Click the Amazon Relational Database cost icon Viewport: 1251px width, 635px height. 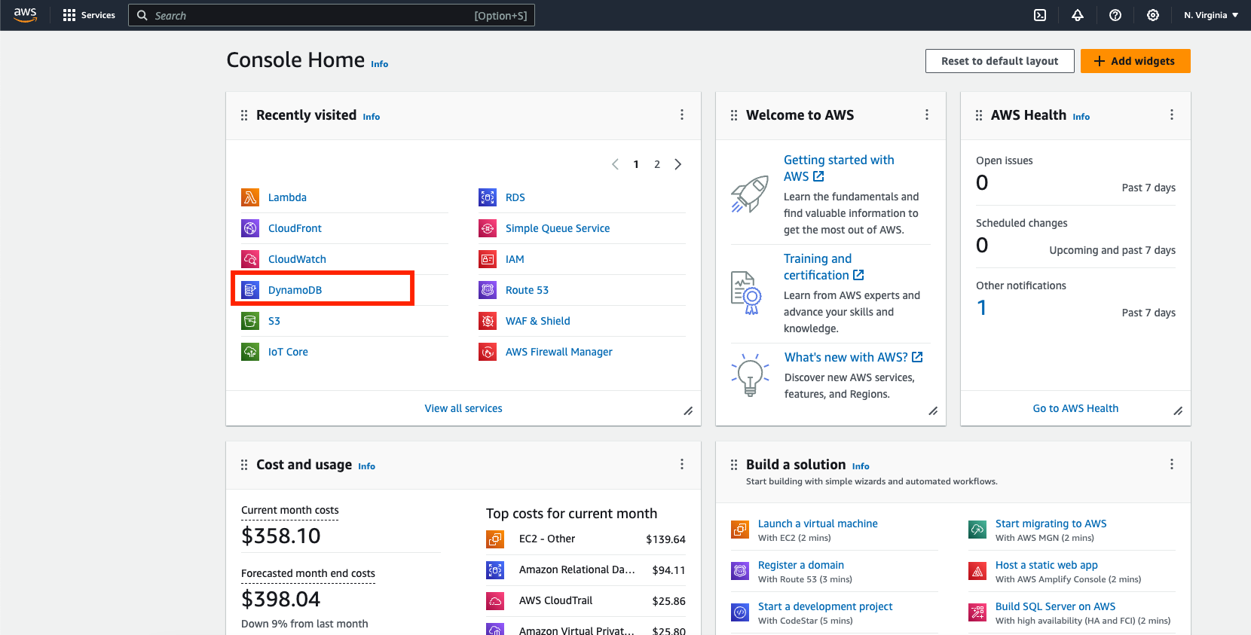(495, 570)
